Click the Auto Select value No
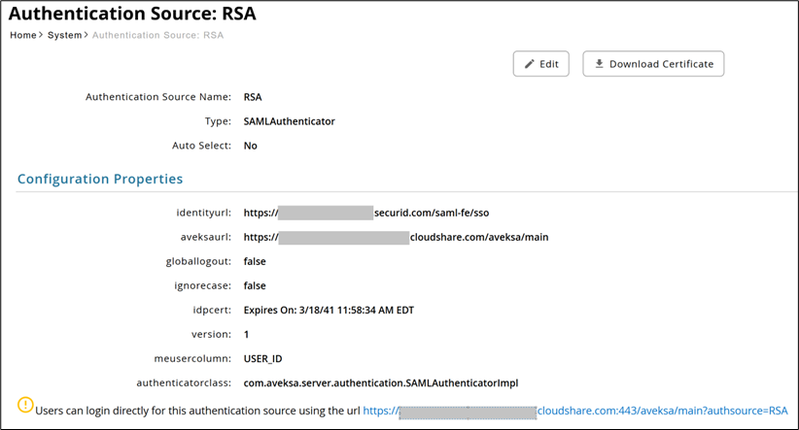 251,146
